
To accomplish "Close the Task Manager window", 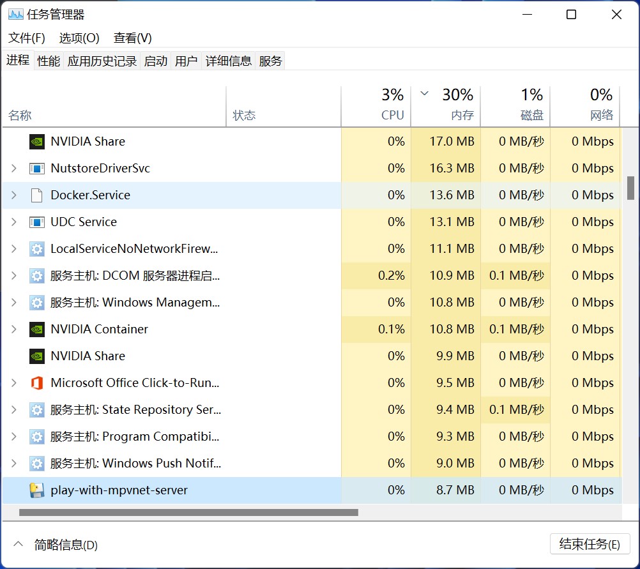I will [617, 15].
